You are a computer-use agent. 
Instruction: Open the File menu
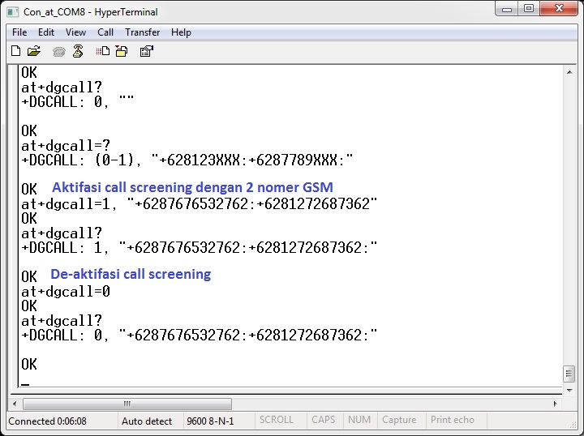(19, 32)
